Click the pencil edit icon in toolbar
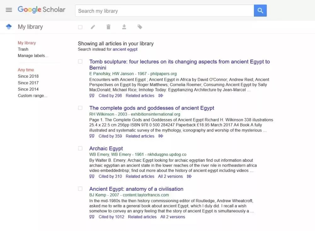 (93, 27)
